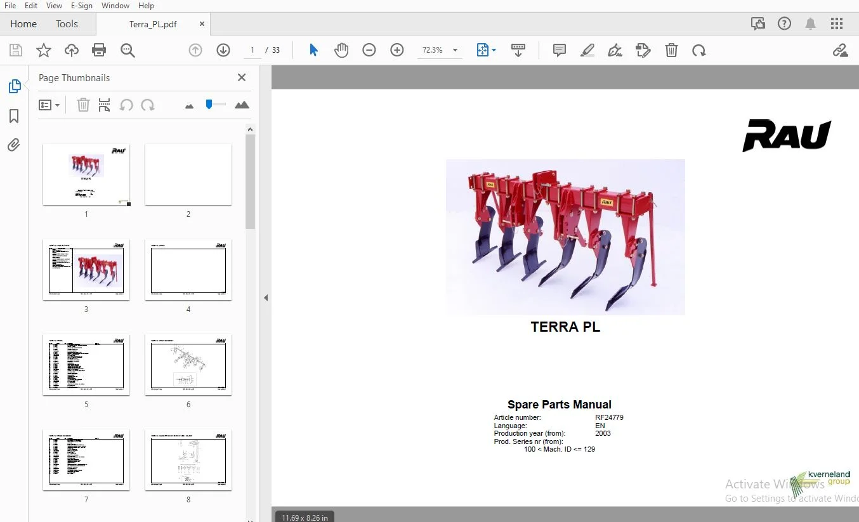Image resolution: width=859 pixels, height=522 pixels.
Task: Enlarge thumbnails with the large mountain icon
Action: [x=242, y=105]
